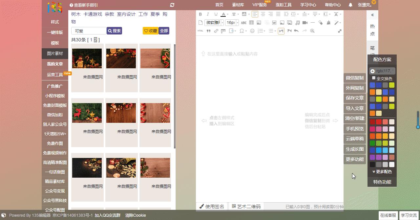This screenshot has height=220, width=420.
Task: Toggle the 收藏 favorites heart filter
Action: coord(150,31)
